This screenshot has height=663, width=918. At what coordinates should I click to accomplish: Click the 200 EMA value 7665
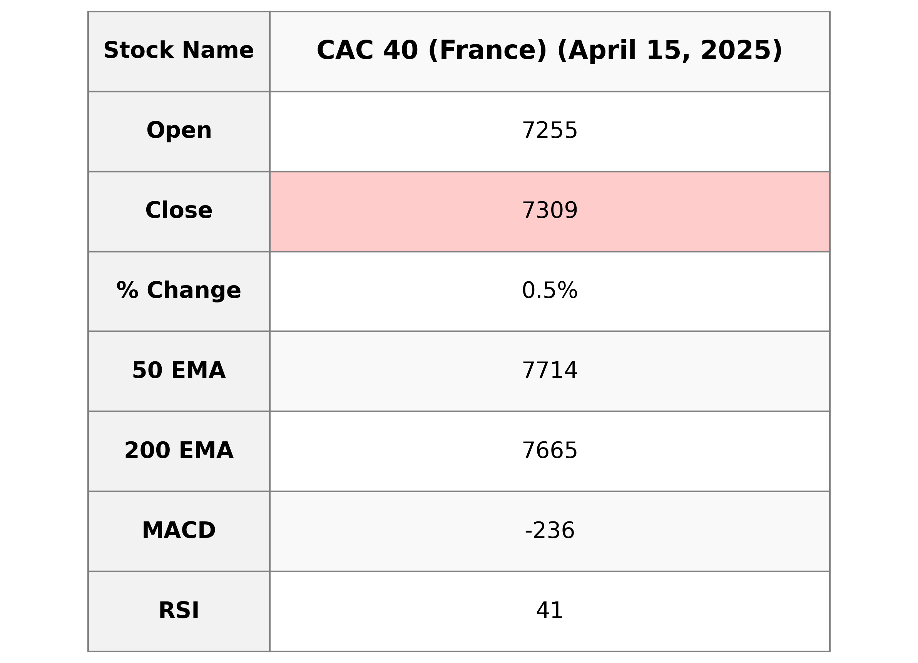pyautogui.click(x=549, y=451)
